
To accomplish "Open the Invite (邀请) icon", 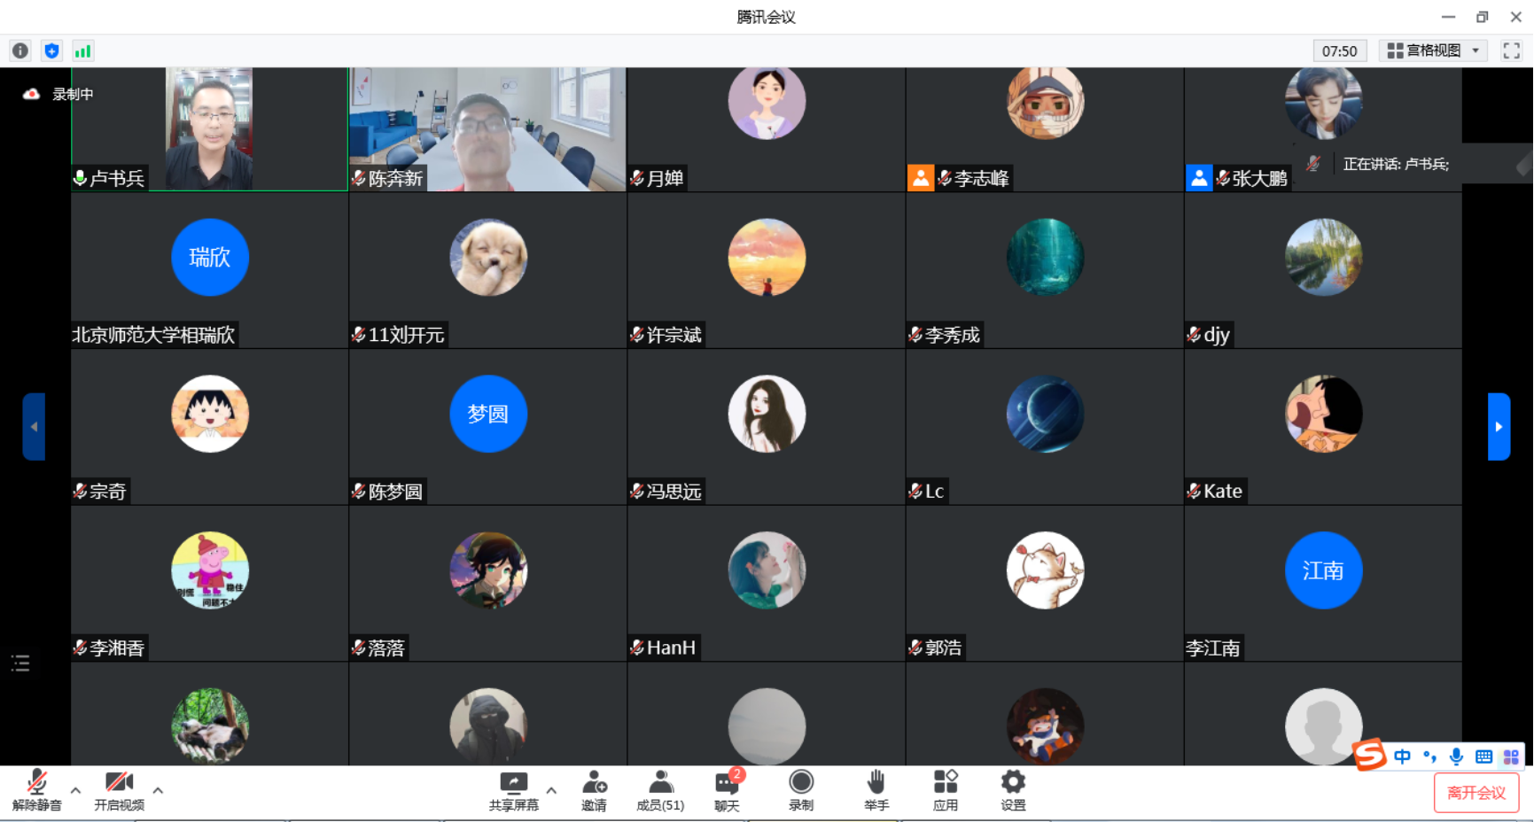I will 594,790.
